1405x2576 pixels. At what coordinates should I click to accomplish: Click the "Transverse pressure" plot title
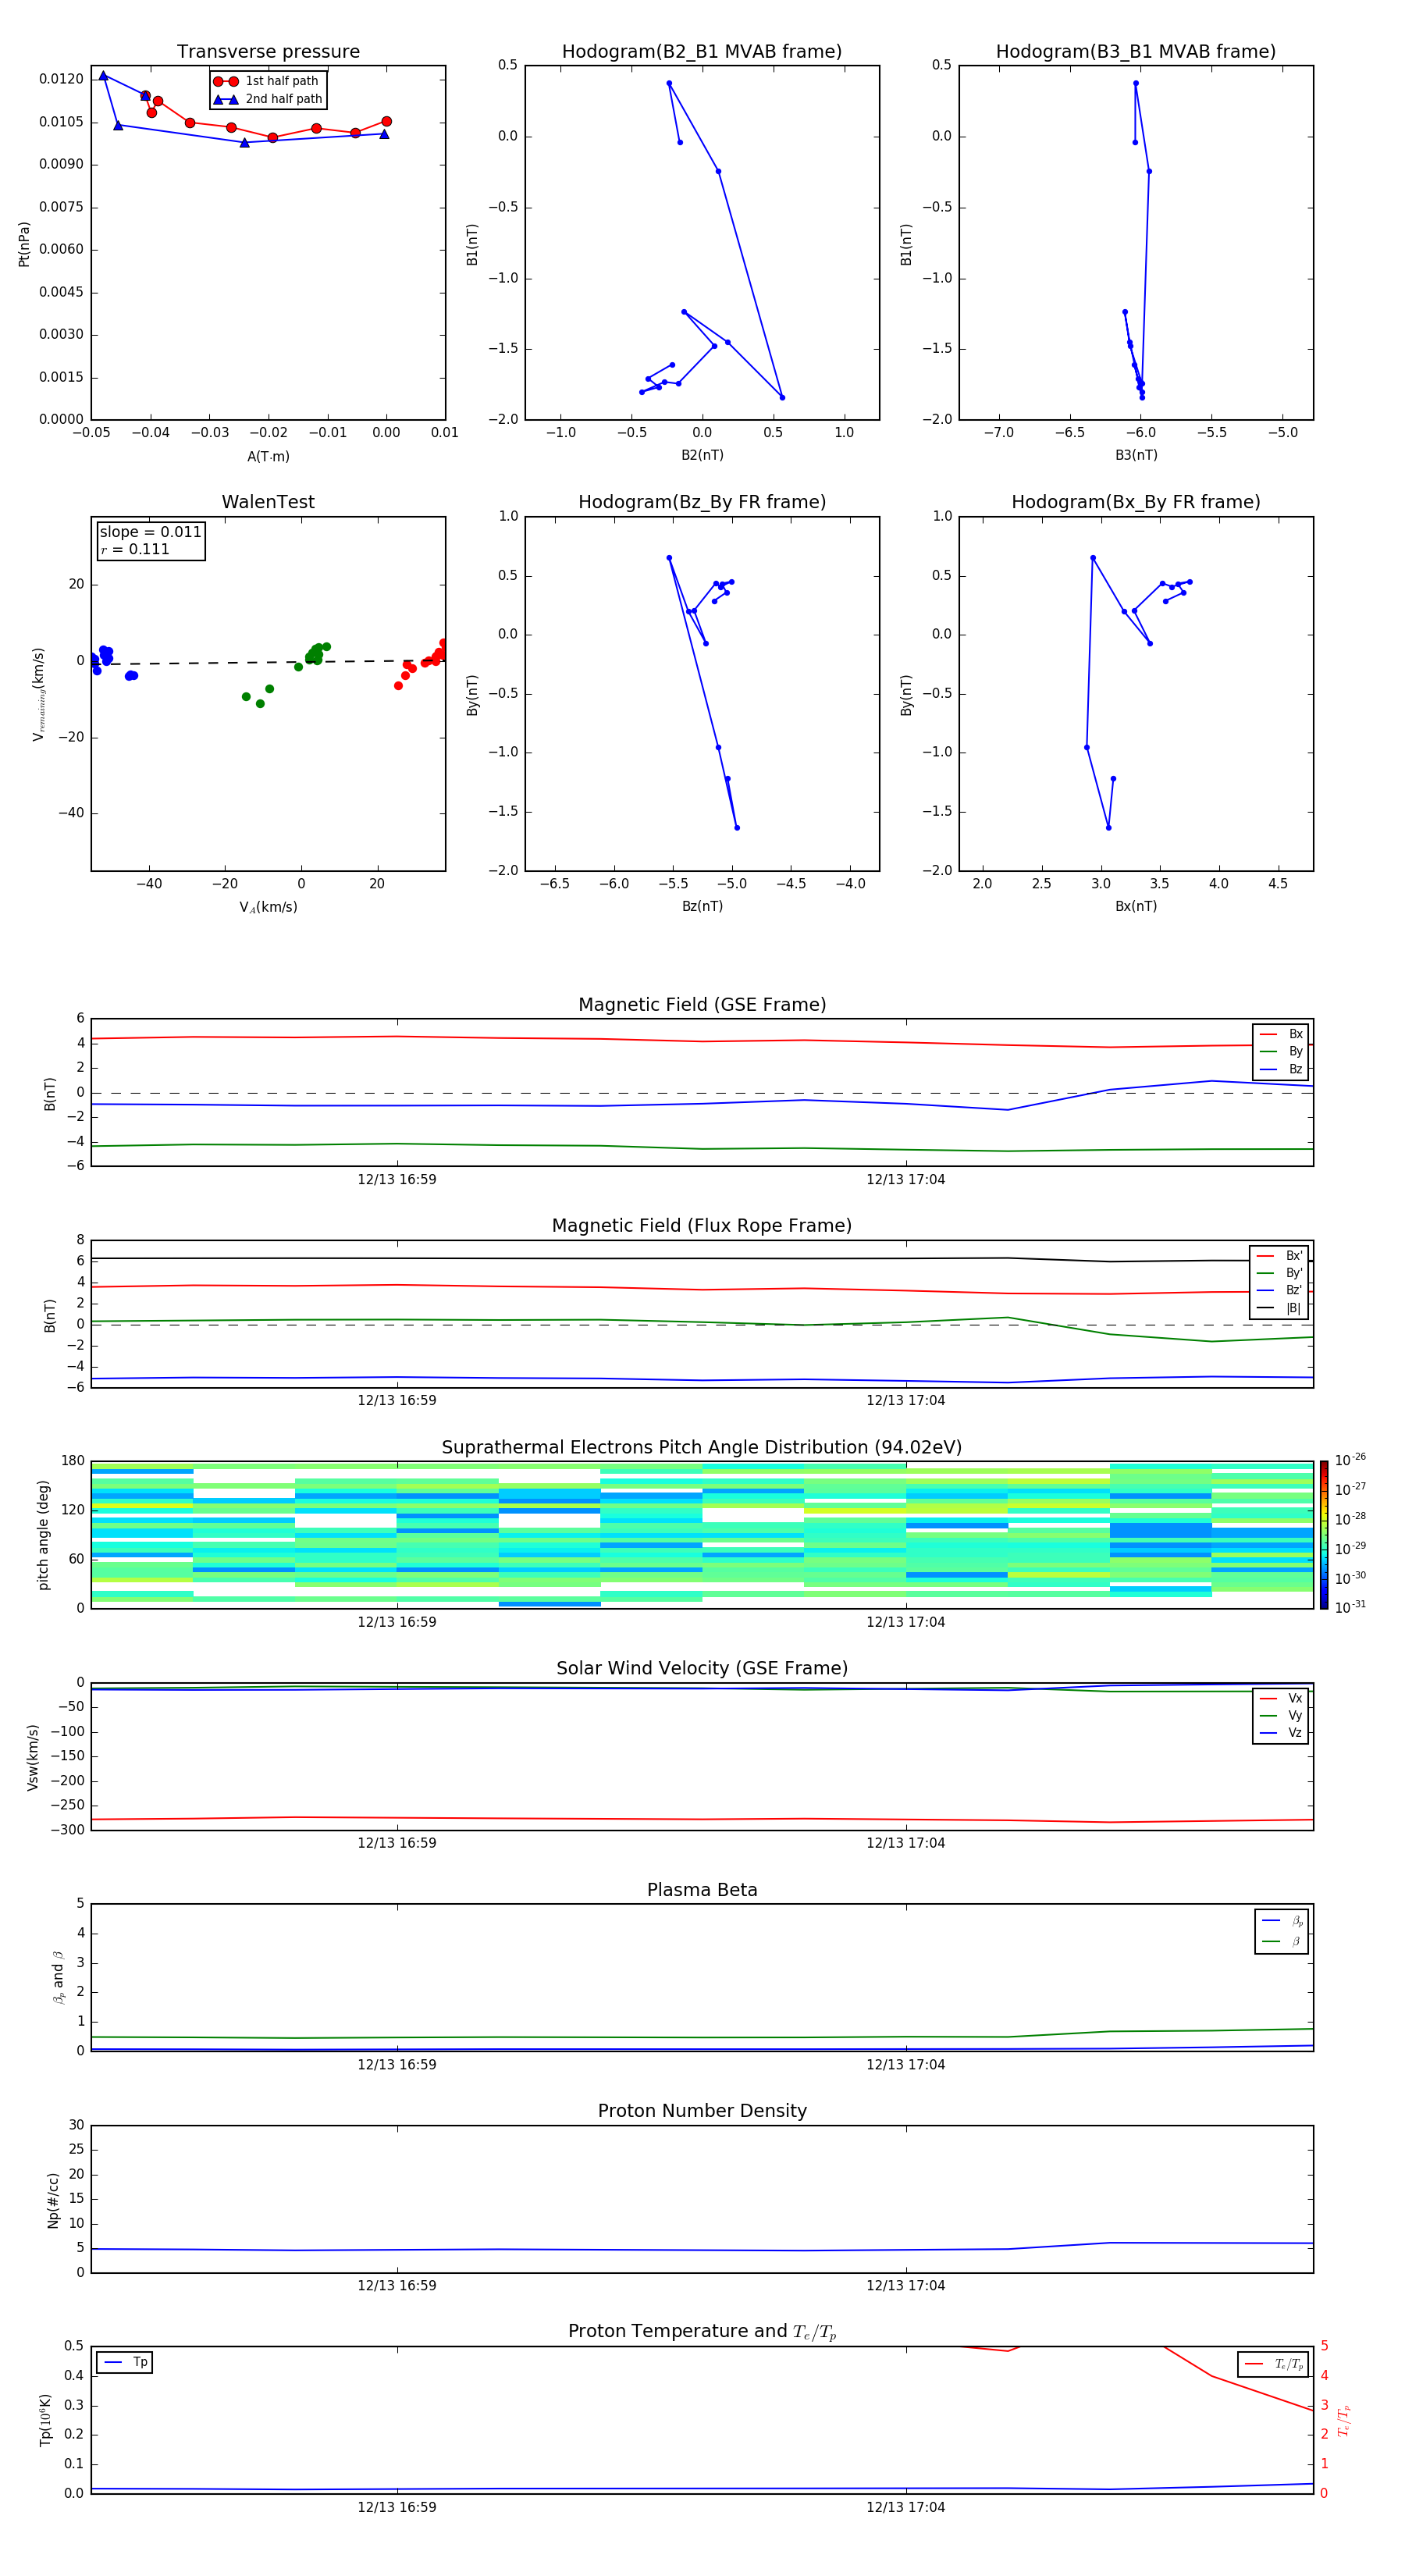point(268,51)
